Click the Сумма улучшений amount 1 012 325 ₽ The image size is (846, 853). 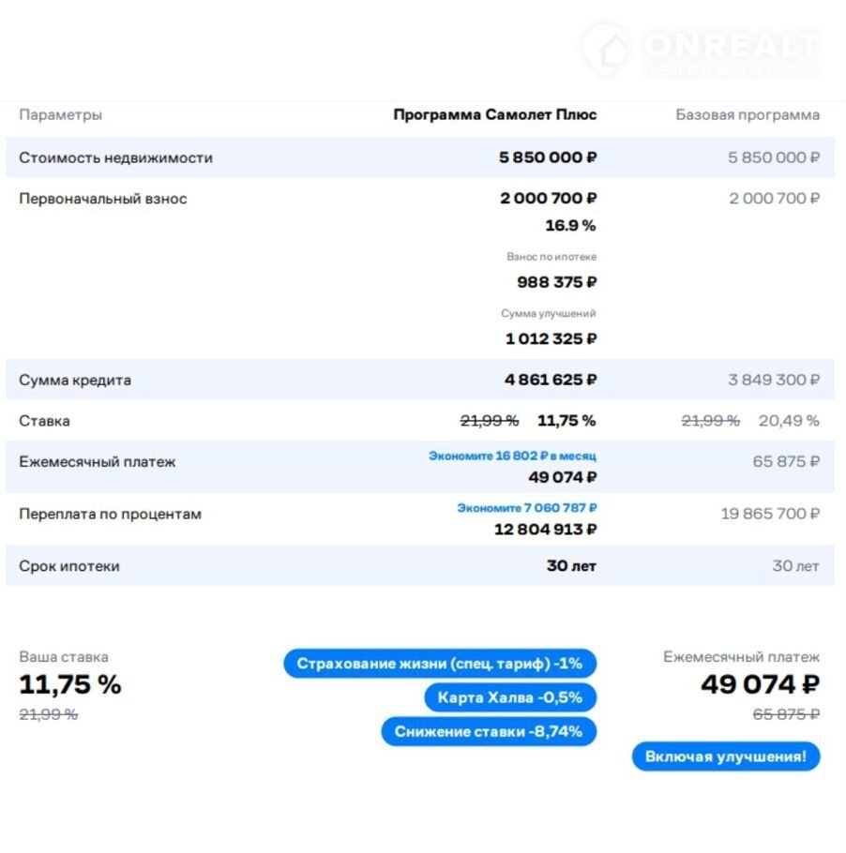click(x=551, y=338)
